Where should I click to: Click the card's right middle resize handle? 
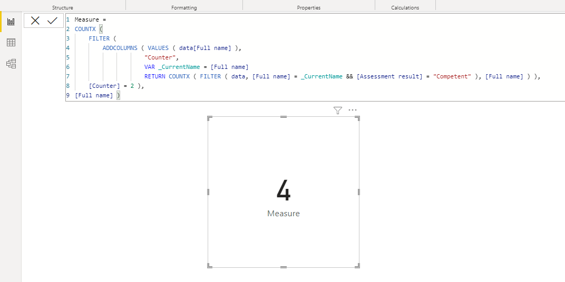pyautogui.click(x=359, y=192)
